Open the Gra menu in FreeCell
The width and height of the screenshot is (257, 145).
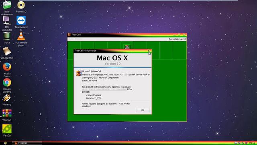tap(71, 39)
